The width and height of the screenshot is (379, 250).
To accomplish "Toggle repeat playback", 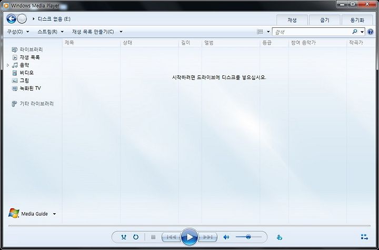I will [x=136, y=237].
